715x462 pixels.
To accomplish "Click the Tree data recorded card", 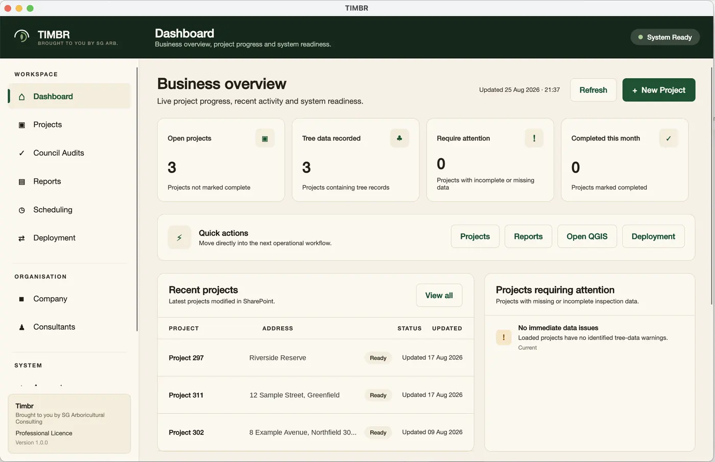I will [x=355, y=160].
